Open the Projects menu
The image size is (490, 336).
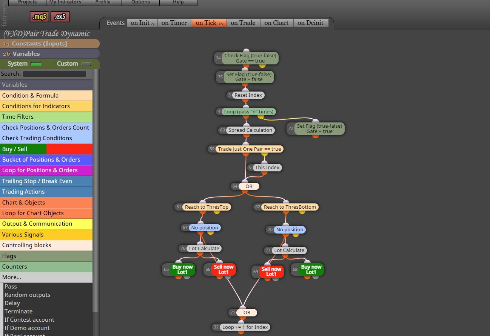pyautogui.click(x=27, y=2)
